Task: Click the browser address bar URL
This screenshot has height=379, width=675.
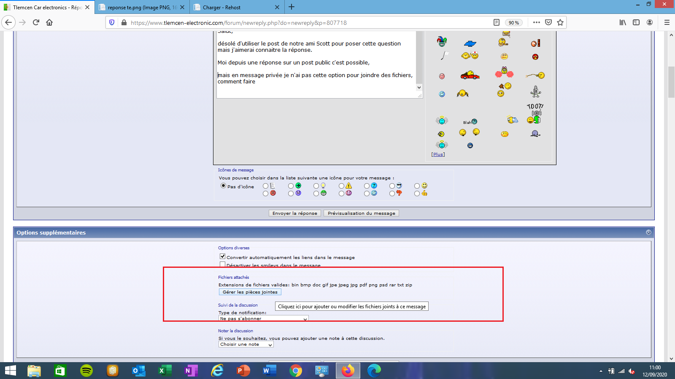Action: pos(239,23)
